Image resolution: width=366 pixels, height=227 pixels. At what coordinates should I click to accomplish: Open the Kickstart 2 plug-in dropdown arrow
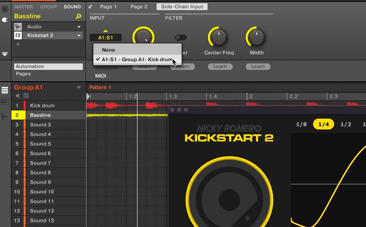coord(79,36)
